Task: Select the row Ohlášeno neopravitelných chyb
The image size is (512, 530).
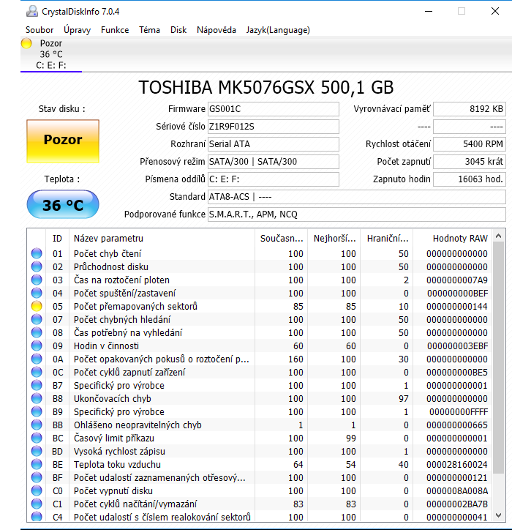Action: [x=260, y=425]
